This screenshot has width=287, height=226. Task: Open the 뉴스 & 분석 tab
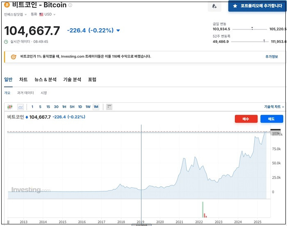[46, 79]
